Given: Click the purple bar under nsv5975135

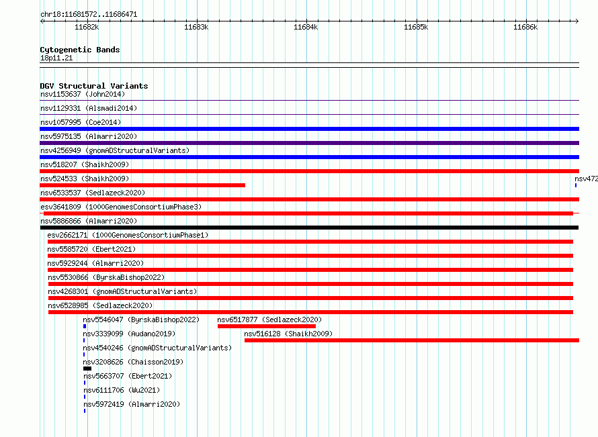Looking at the screenshot, I should 309,143.
